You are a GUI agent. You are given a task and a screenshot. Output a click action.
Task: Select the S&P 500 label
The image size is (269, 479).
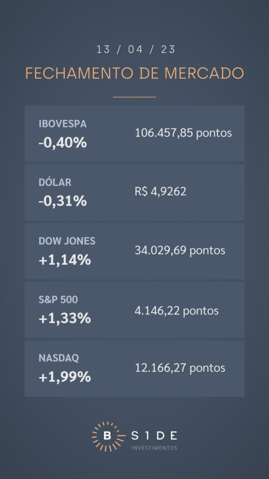58,300
